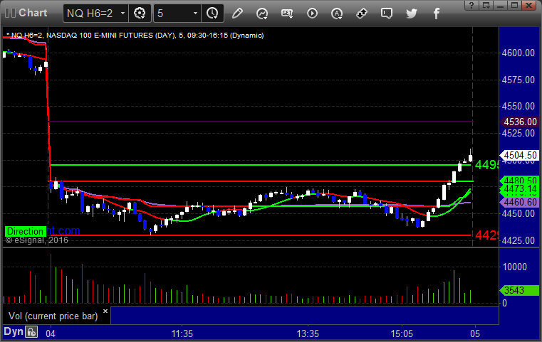Image resolution: width=542 pixels, height=342 pixels.
Task: Share the chart on Twitter
Action: [412, 14]
